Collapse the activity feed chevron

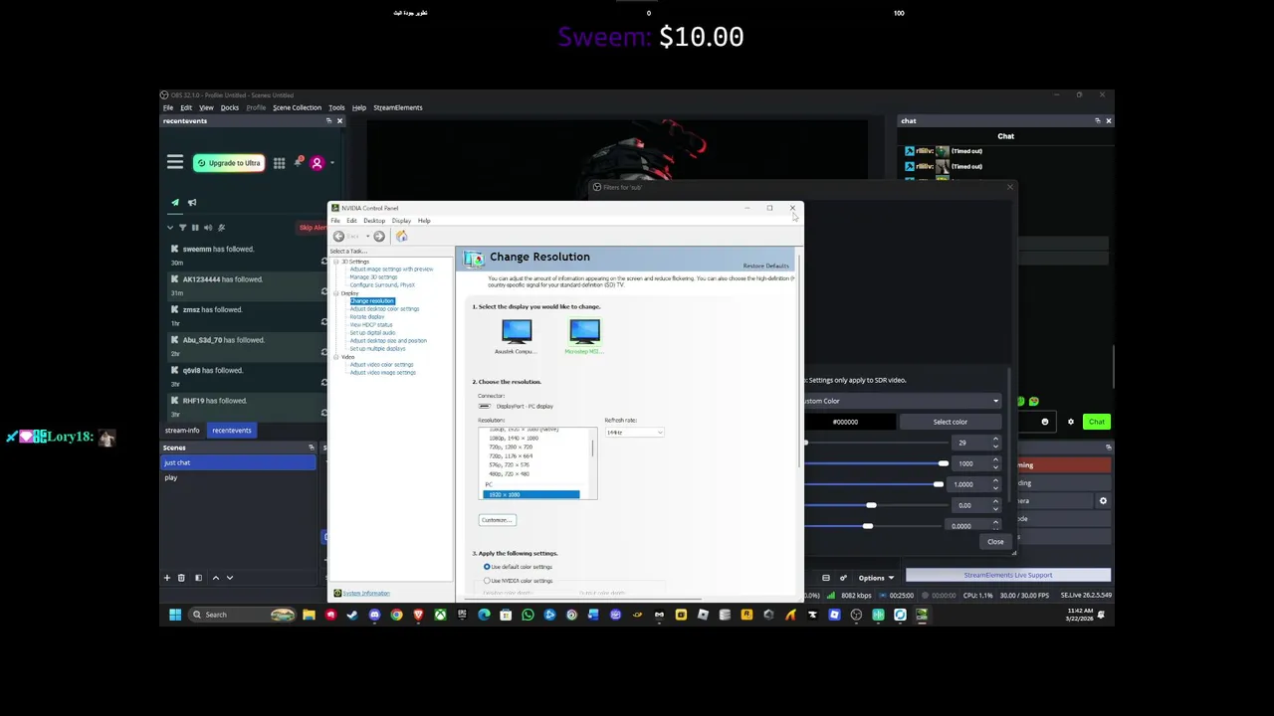[170, 228]
